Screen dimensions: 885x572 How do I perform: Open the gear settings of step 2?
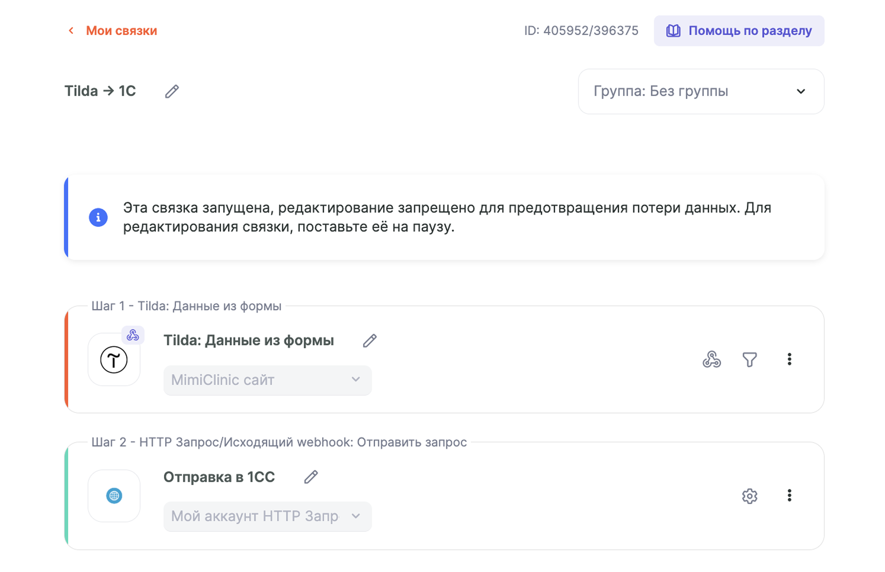750,496
